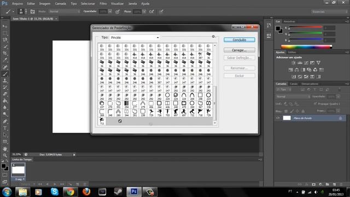Switch to the Estilos tab
The height and width of the screenshot is (197, 350).
click(x=292, y=53)
